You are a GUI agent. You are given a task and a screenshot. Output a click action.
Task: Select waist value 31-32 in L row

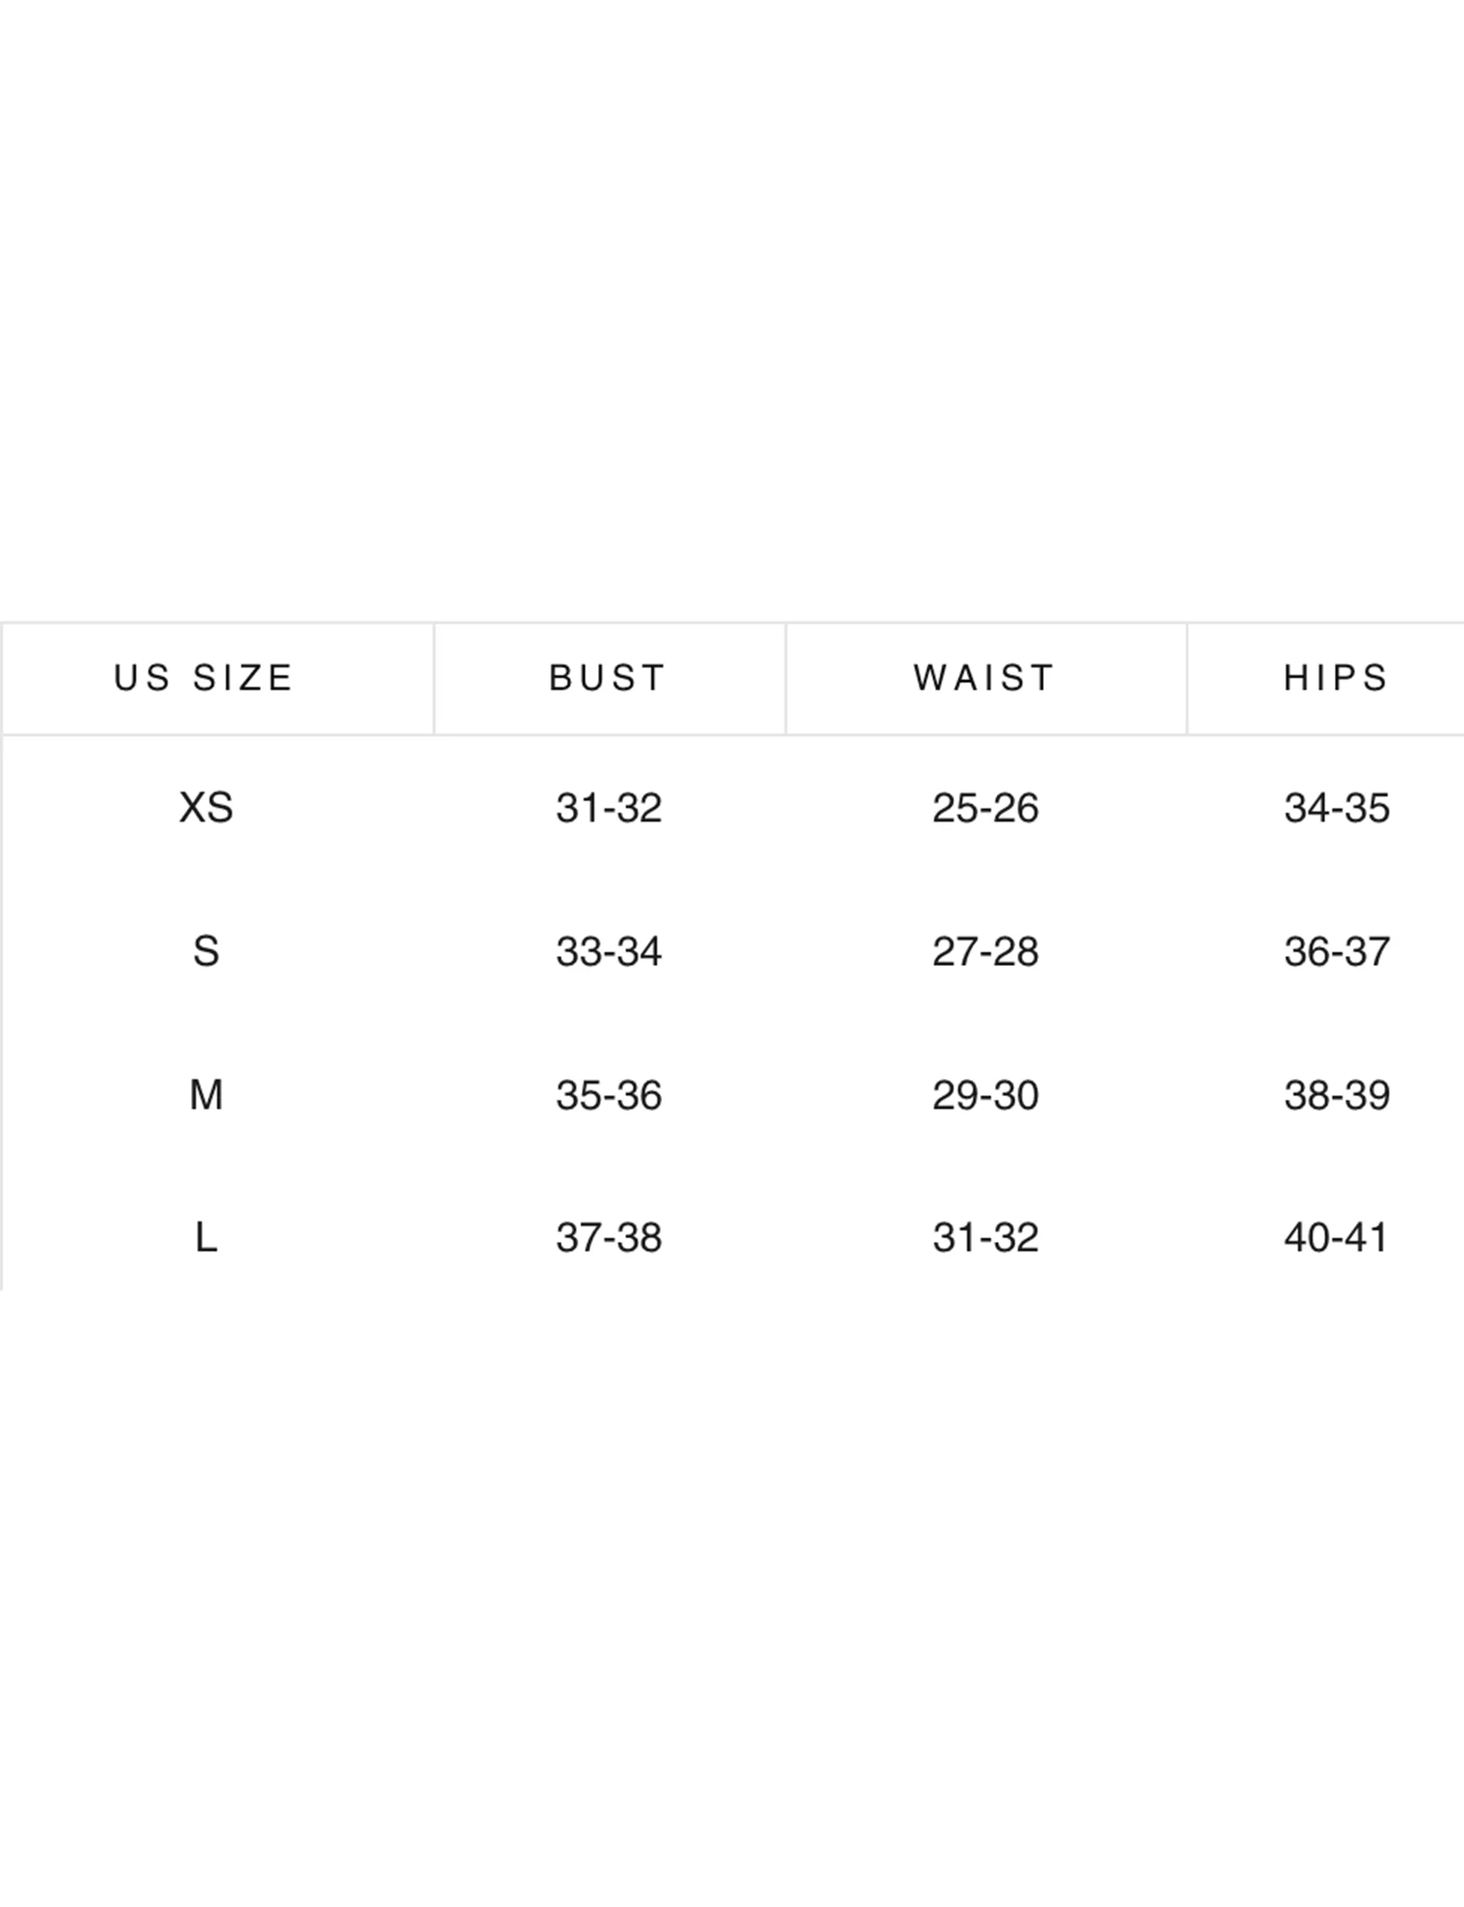click(985, 1237)
